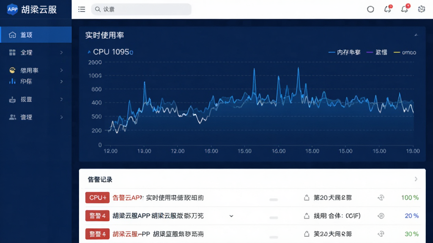Open the dropdown arrow in the 20 % row
433x243 pixels.
[231, 216]
